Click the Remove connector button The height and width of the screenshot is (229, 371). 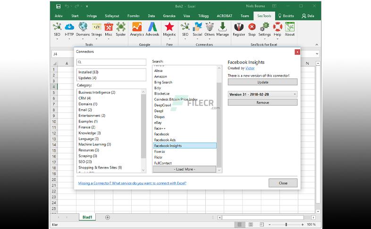262,102
